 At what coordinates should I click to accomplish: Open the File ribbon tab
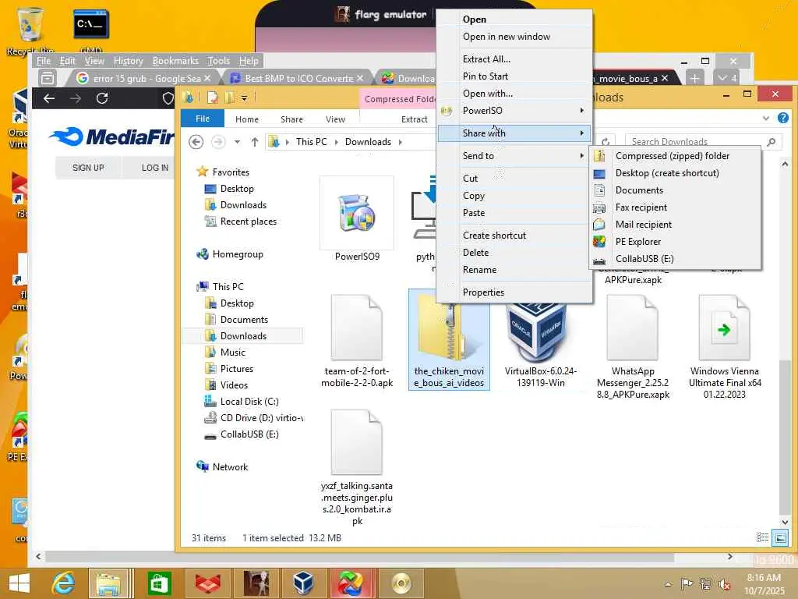tap(203, 119)
